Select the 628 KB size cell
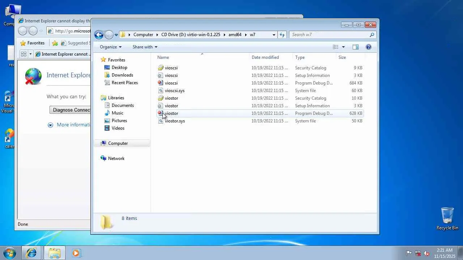This screenshot has height=260, width=463. pyautogui.click(x=356, y=113)
